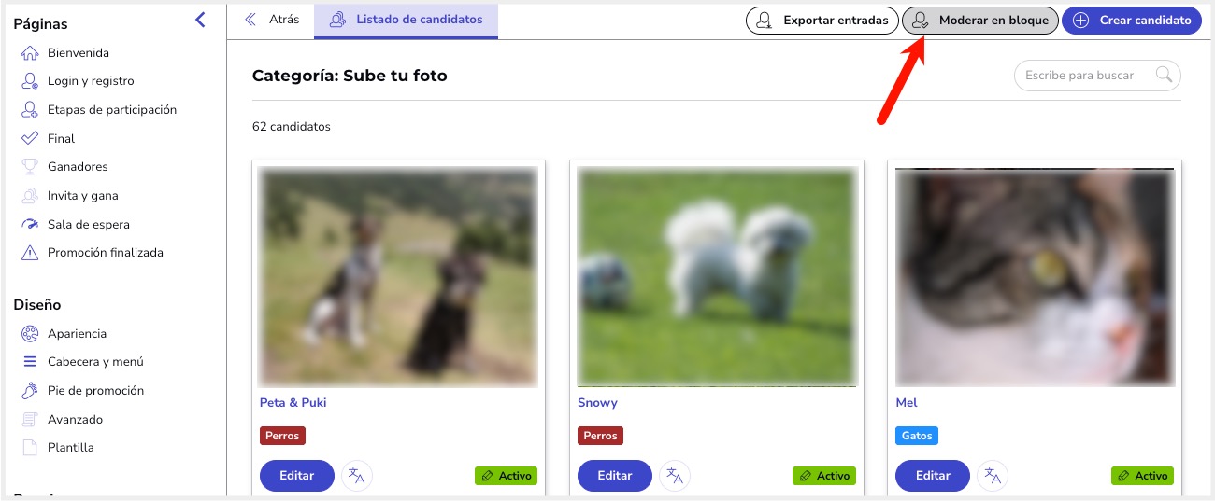Screen dimensions: 1215x501
Task: Click the Ganadores trophy icon
Action: click(30, 167)
